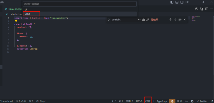Click the 'extend: {},' code line

(26, 36)
